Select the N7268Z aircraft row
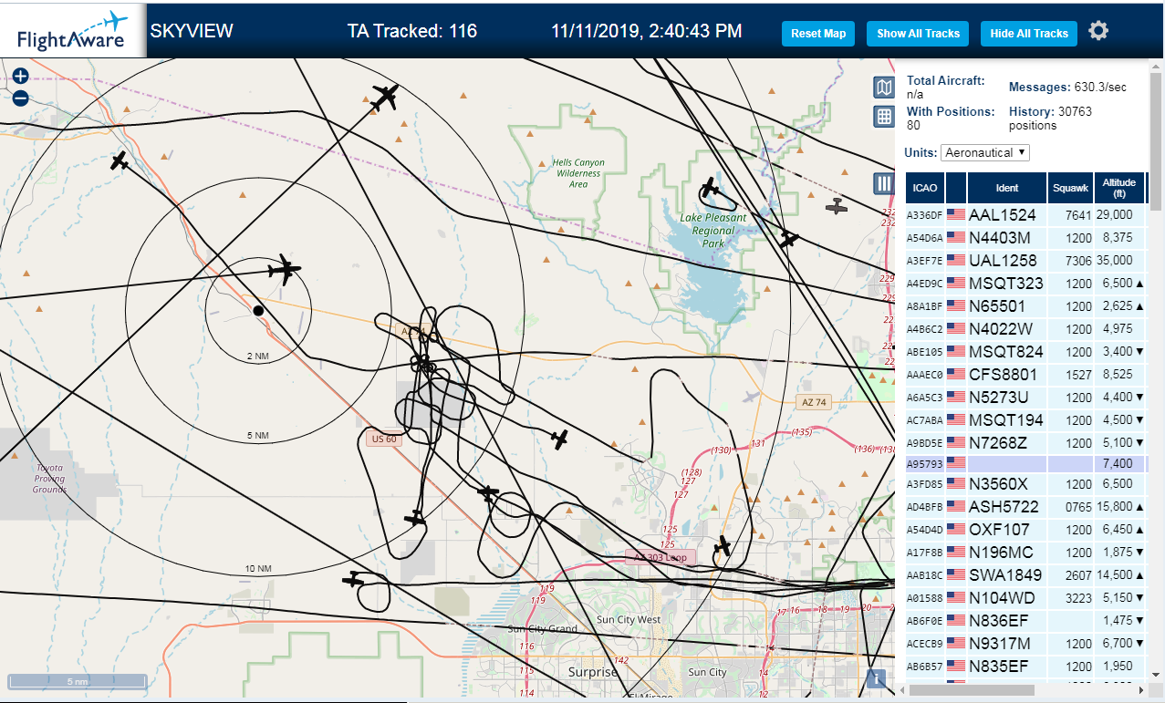Image resolution: width=1165 pixels, height=703 pixels. (x=1026, y=442)
